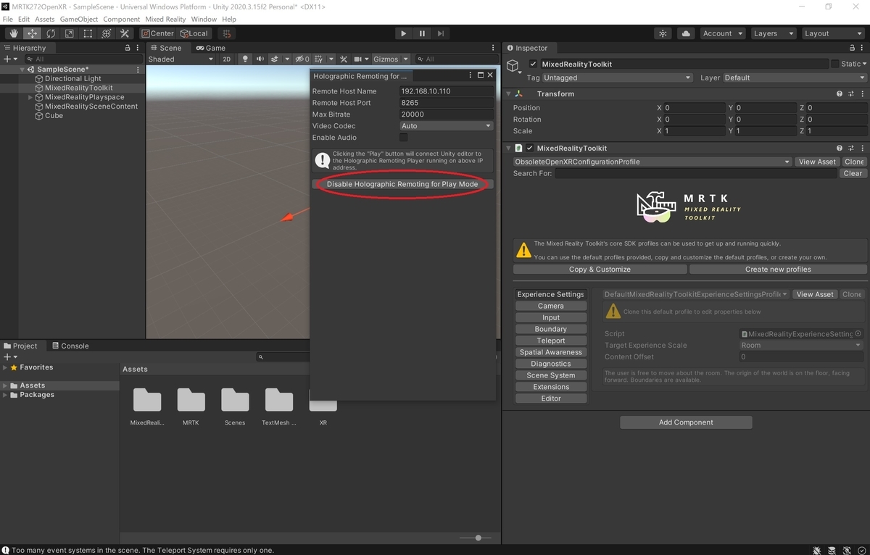Open Layout dropdown
The width and height of the screenshot is (870, 555).
[832, 33]
